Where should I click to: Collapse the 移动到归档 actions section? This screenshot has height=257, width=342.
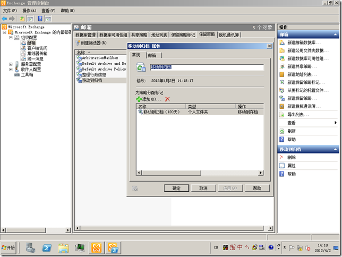336,150
